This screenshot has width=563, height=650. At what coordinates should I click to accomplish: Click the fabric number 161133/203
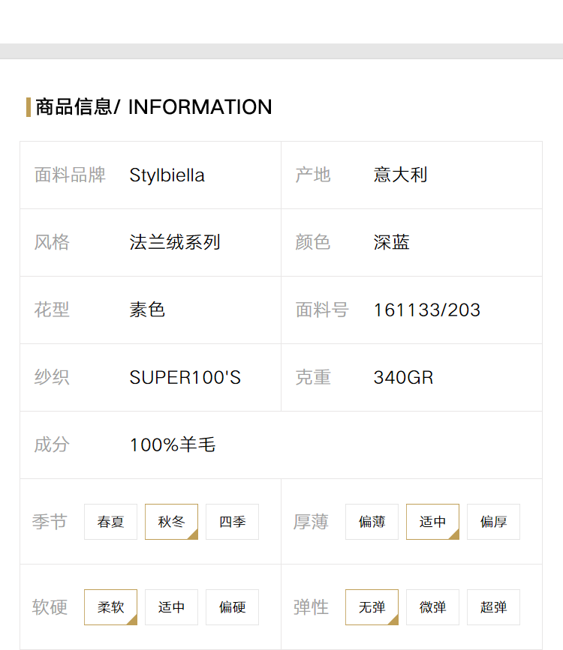pyautogui.click(x=427, y=310)
